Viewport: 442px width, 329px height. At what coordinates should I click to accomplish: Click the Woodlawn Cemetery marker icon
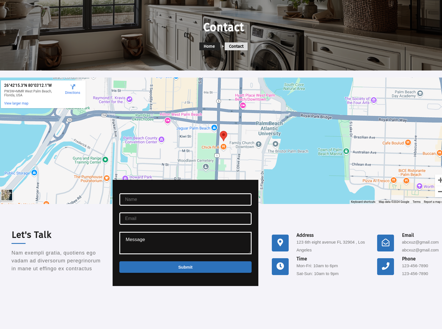pyautogui.click(x=206, y=167)
